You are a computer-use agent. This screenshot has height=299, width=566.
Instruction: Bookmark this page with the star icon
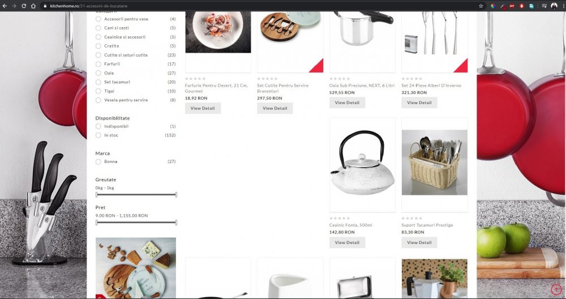point(481,6)
